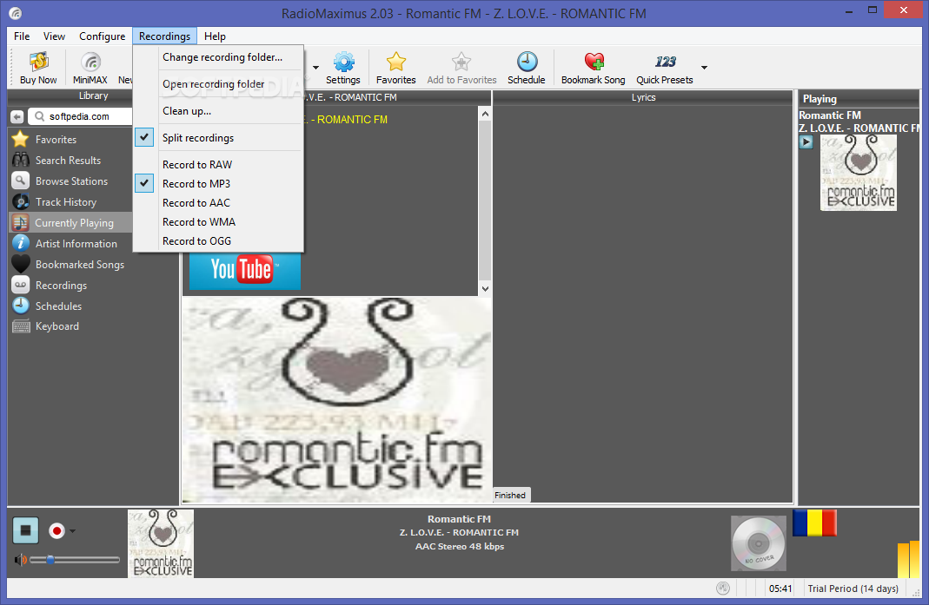Choose Open recording folder
Screen dimensions: 929x605
(x=219, y=84)
